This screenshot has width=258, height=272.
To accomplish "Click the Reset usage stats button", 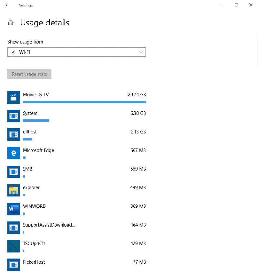I will pyautogui.click(x=29, y=74).
